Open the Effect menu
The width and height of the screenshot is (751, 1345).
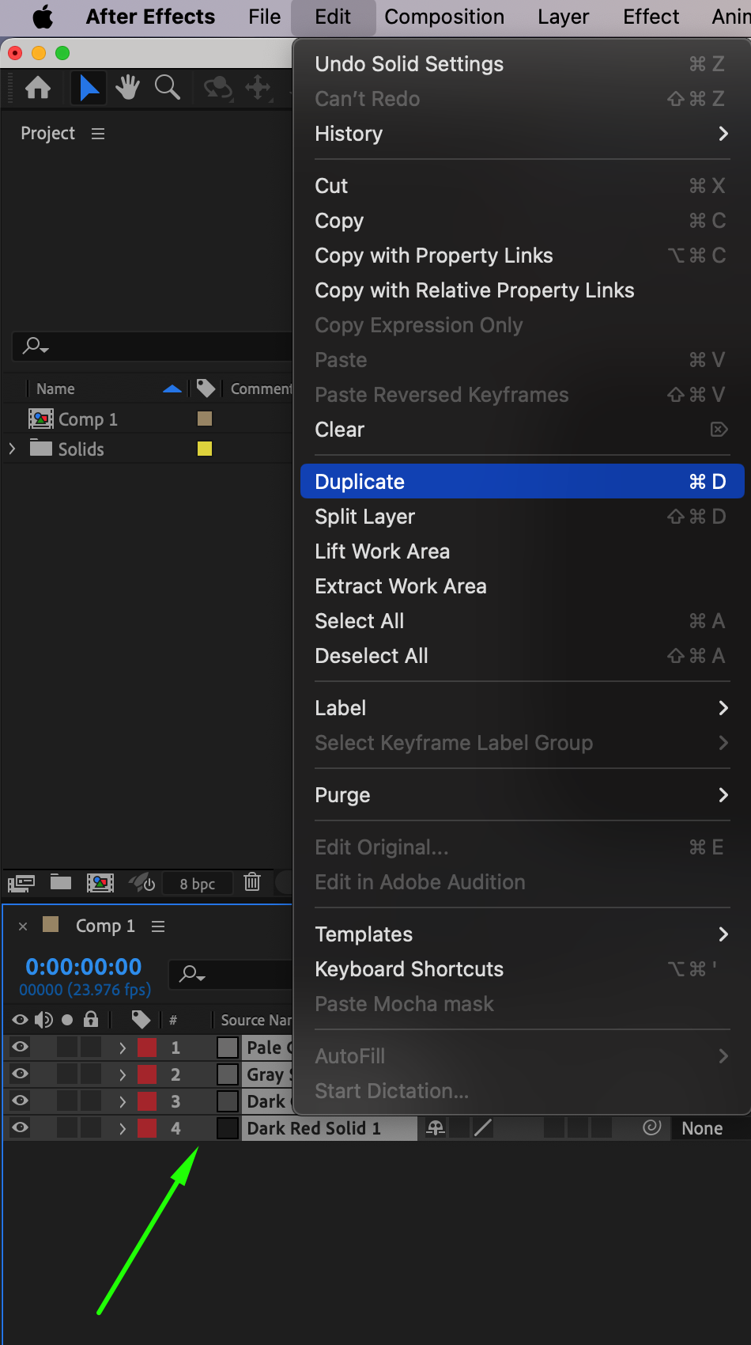pyautogui.click(x=651, y=17)
